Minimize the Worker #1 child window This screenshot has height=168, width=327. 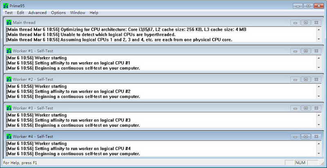coord(295,51)
